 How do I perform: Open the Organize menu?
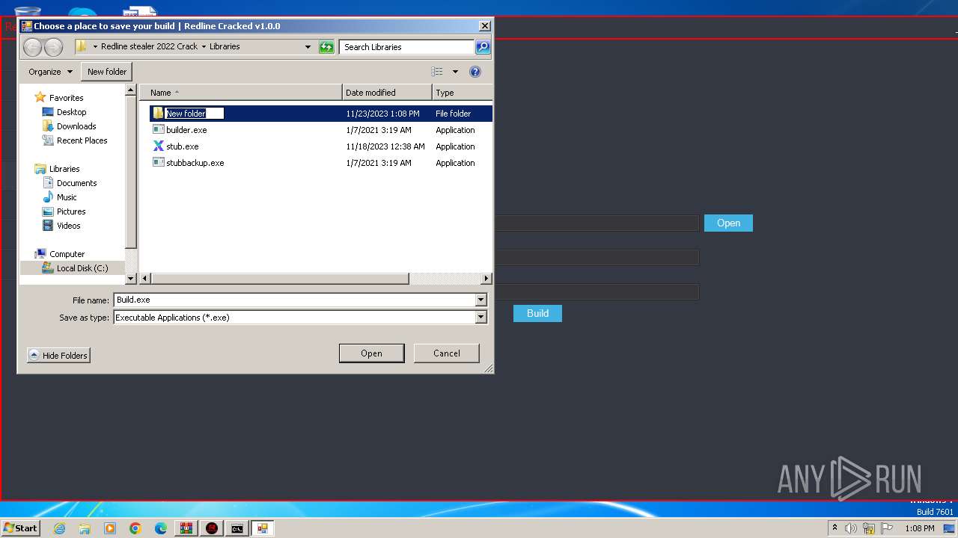tap(51, 72)
